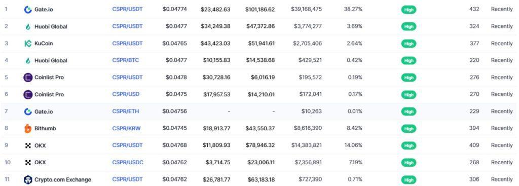Open the CSPR/ETH pair link
This screenshot has width=519, height=186.
coord(126,111)
